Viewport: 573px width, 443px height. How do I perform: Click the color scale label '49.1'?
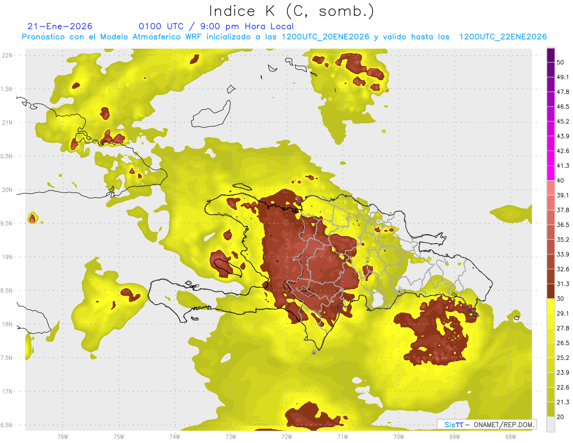563,77
